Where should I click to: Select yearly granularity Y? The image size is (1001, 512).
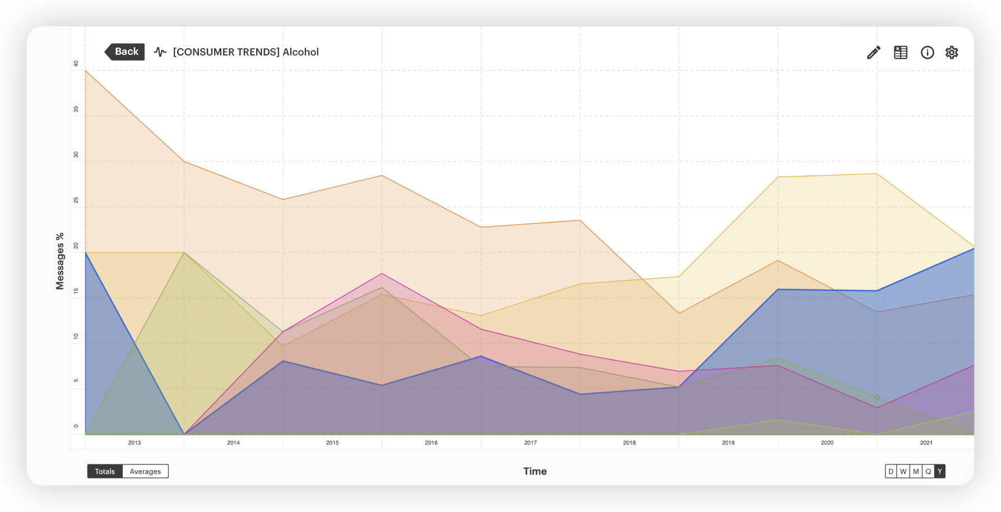[940, 471]
